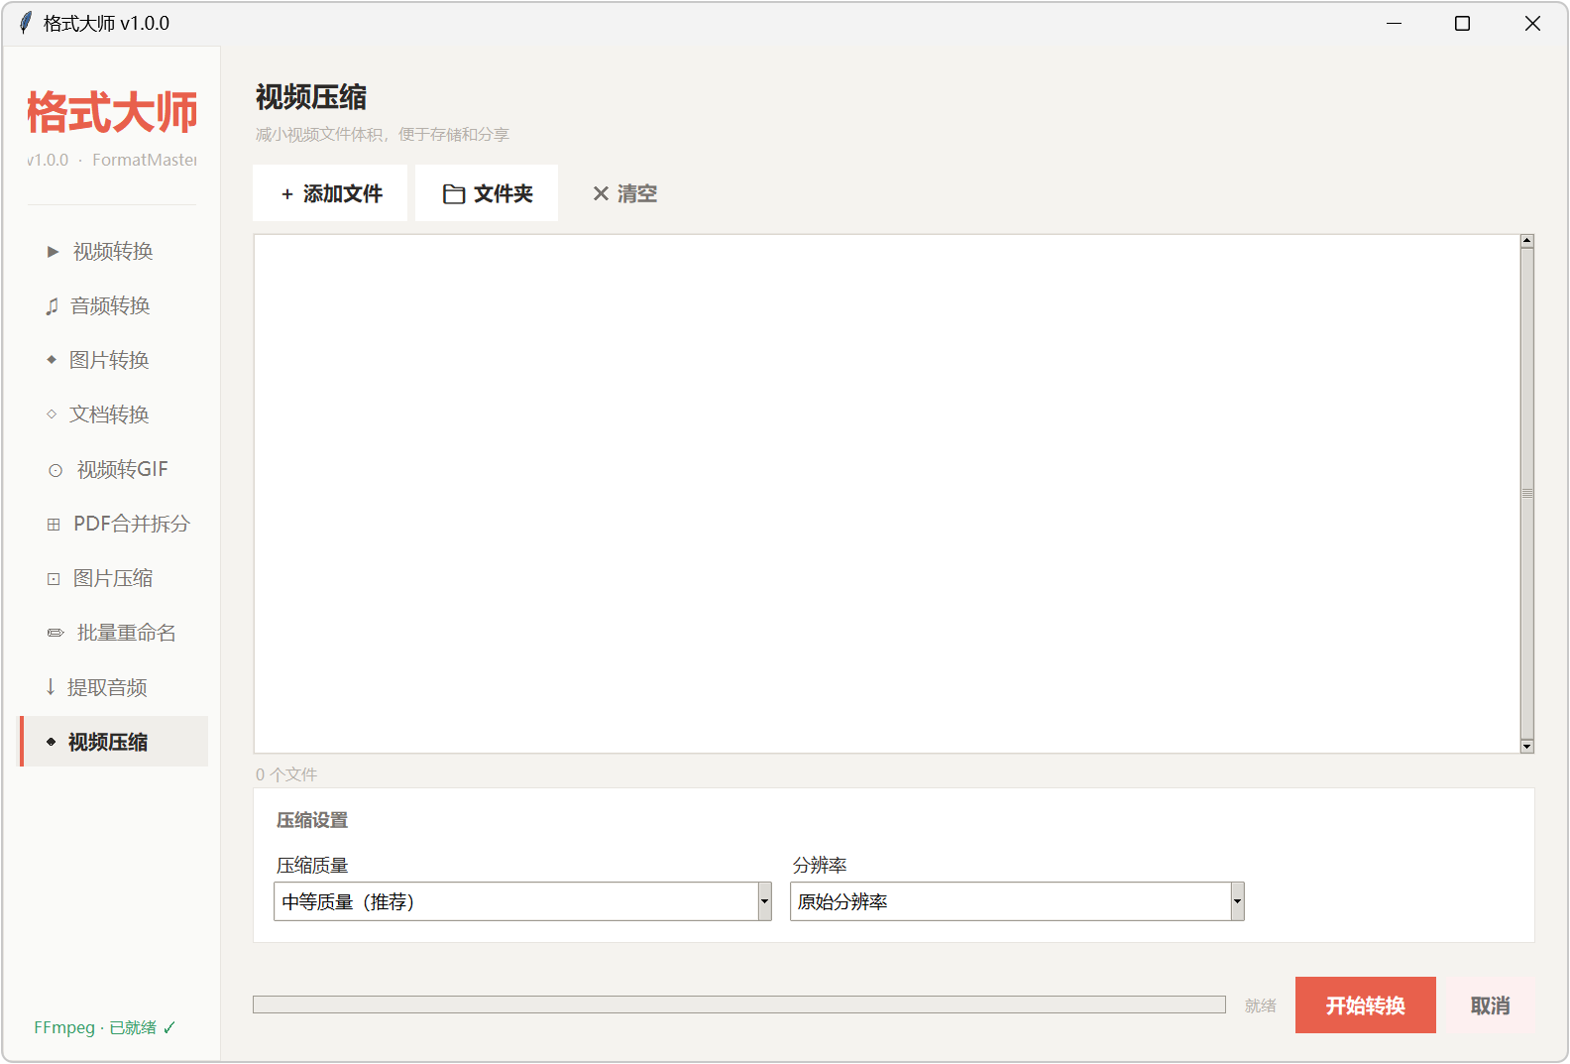Start compression with 开始转换 button
The height and width of the screenshot is (1064, 1570).
click(x=1365, y=1005)
